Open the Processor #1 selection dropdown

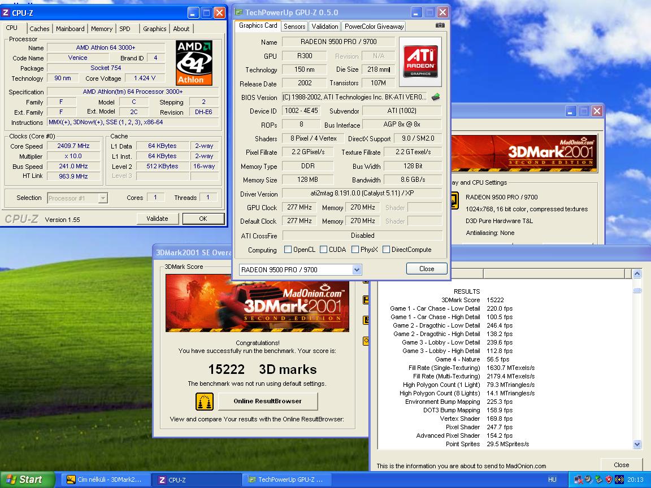tap(102, 198)
